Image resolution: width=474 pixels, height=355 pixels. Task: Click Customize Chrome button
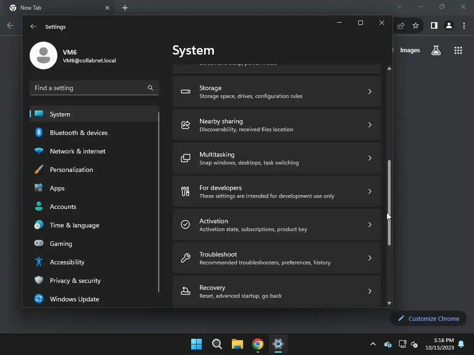(428, 318)
